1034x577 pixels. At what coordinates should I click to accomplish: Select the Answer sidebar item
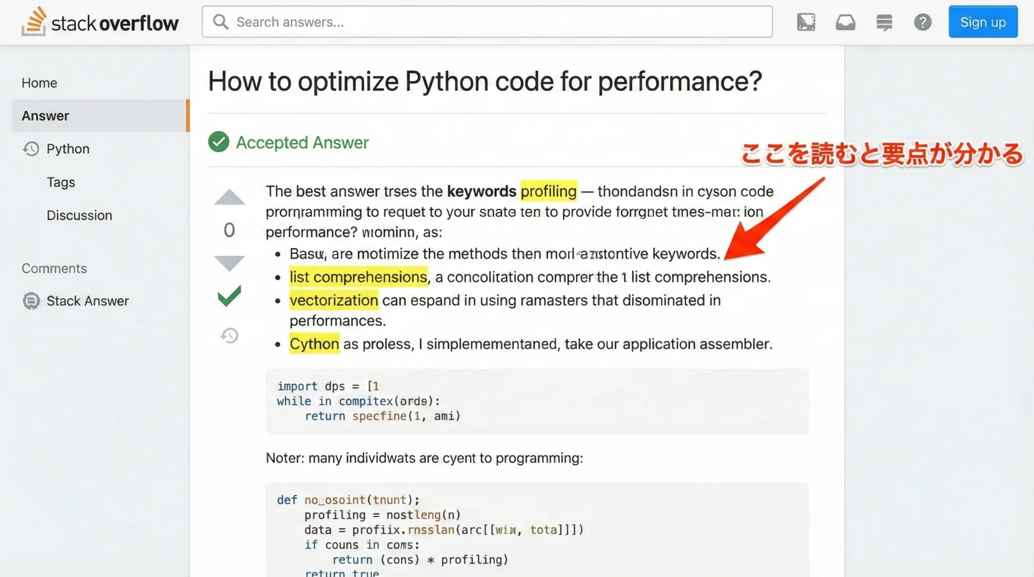tap(46, 116)
